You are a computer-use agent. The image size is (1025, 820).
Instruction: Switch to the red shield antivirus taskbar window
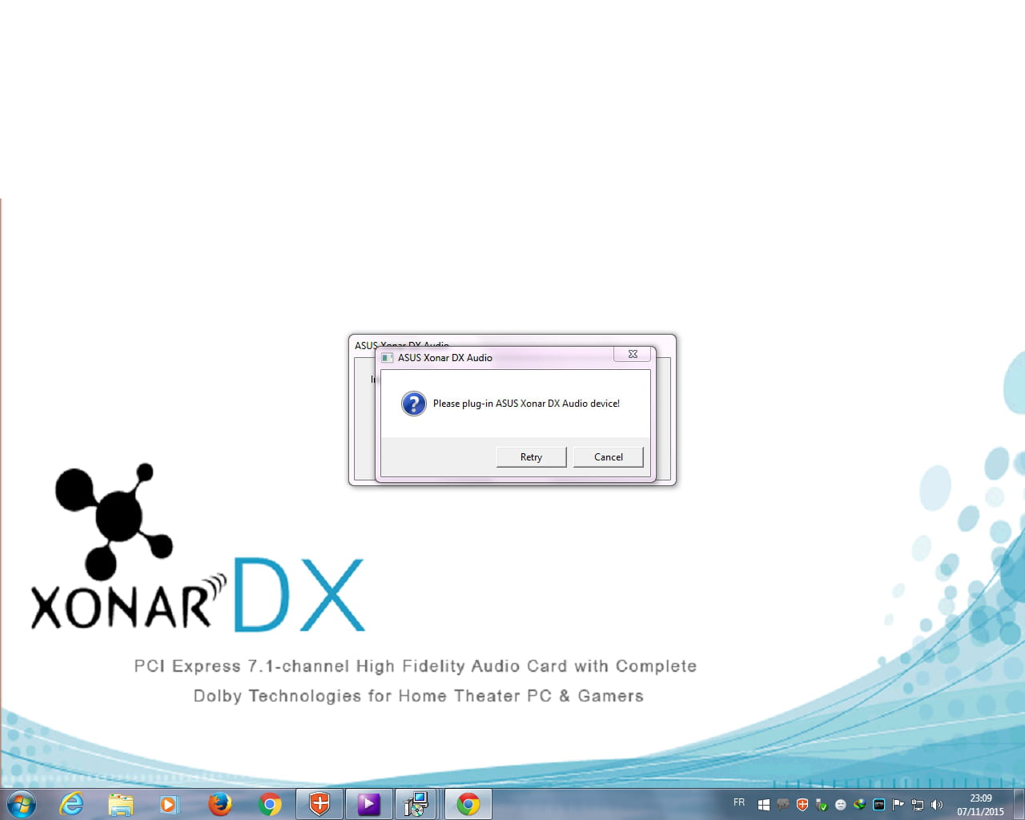(320, 804)
